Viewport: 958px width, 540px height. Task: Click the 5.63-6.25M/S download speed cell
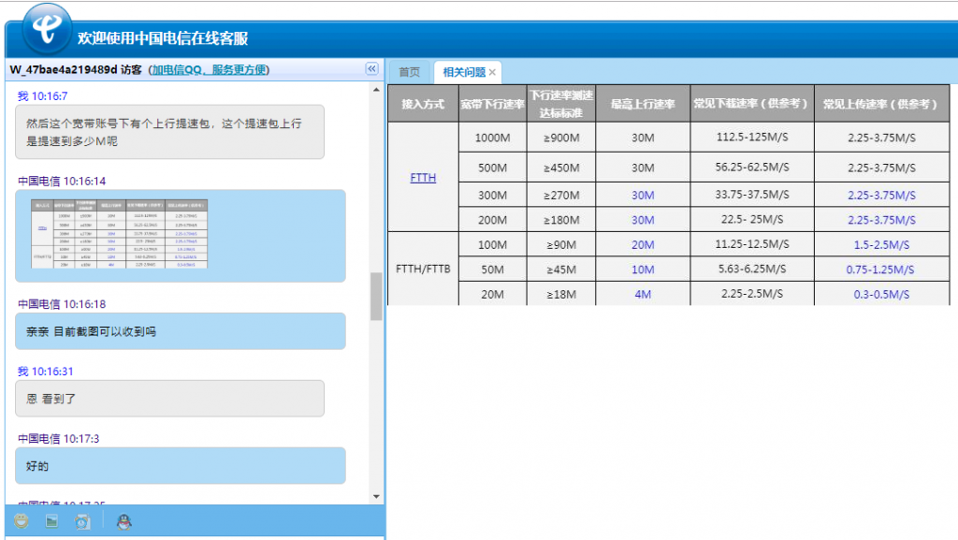[752, 269]
